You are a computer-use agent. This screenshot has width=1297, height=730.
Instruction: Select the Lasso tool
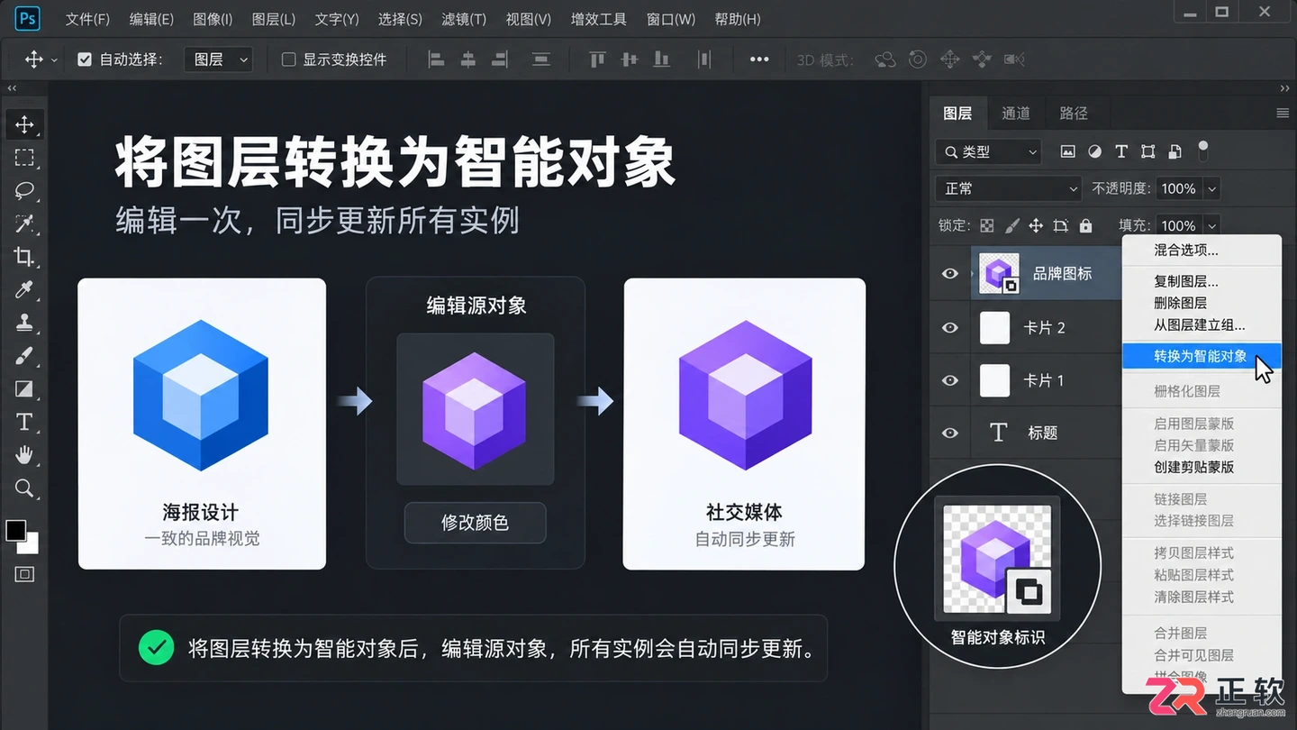[x=24, y=191]
